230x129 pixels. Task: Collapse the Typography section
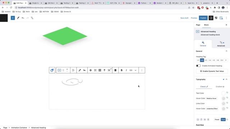(226, 79)
